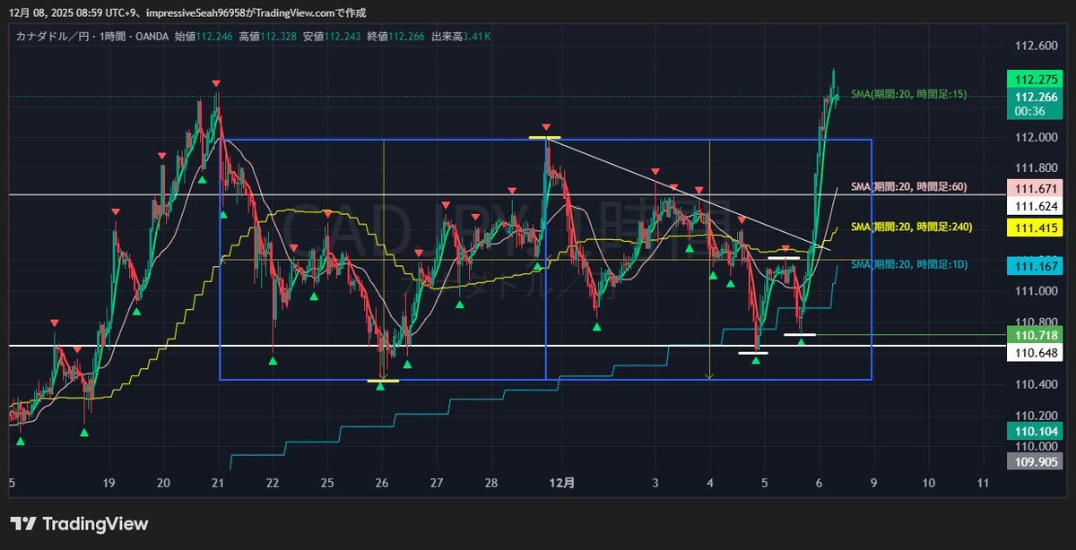This screenshot has height=550, width=1076.
Task: Click the 112.600 level on price scale
Action: click(1032, 46)
